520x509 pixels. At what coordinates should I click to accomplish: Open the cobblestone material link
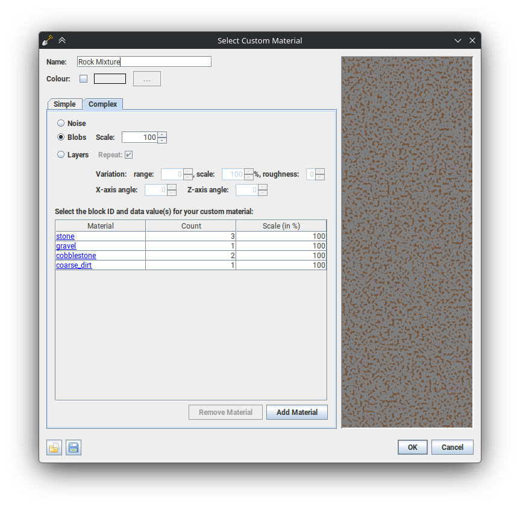click(76, 255)
